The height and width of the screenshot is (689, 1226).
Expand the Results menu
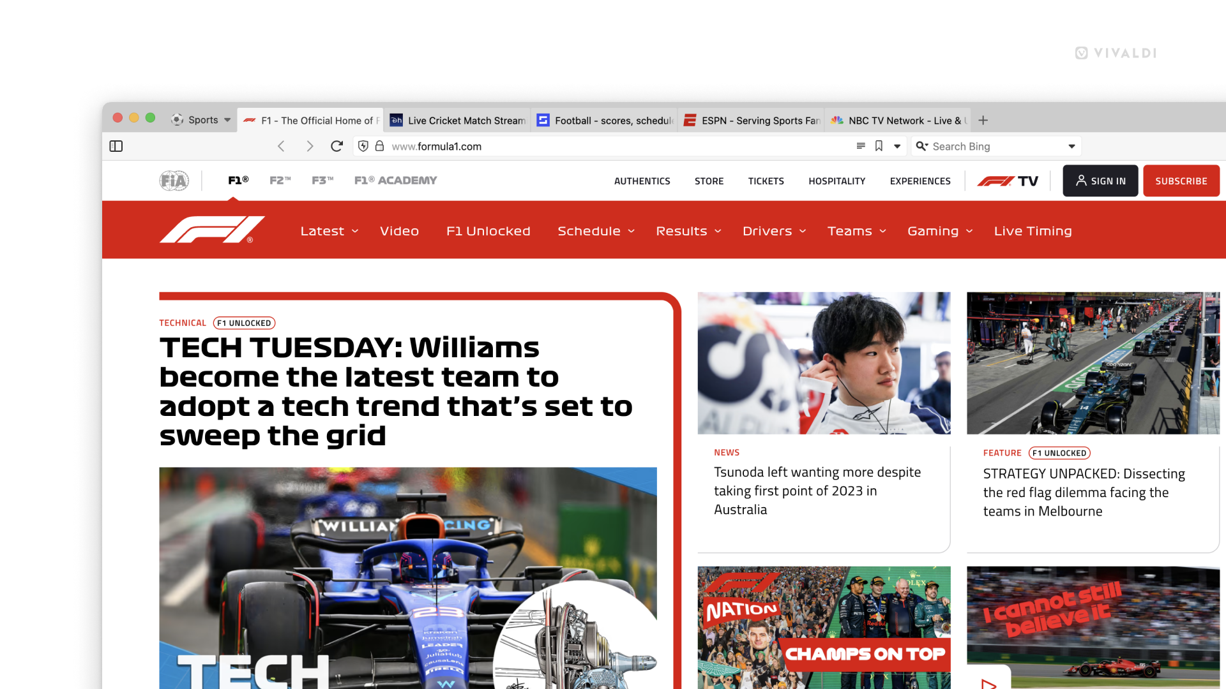pos(688,231)
